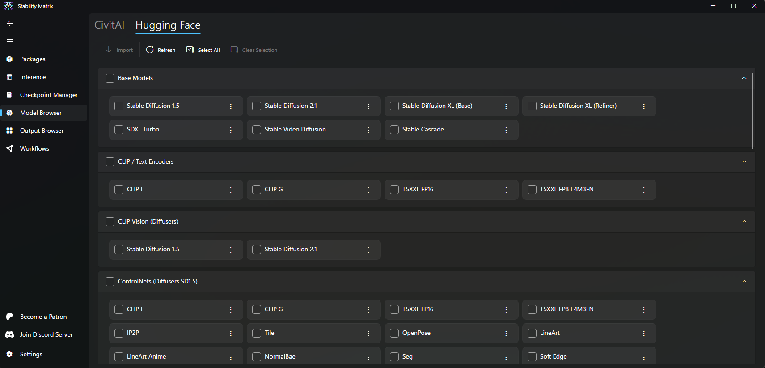Image resolution: width=765 pixels, height=368 pixels.
Task: Collapse the CLIP Vision (Diffusers) section
Action: click(744, 221)
